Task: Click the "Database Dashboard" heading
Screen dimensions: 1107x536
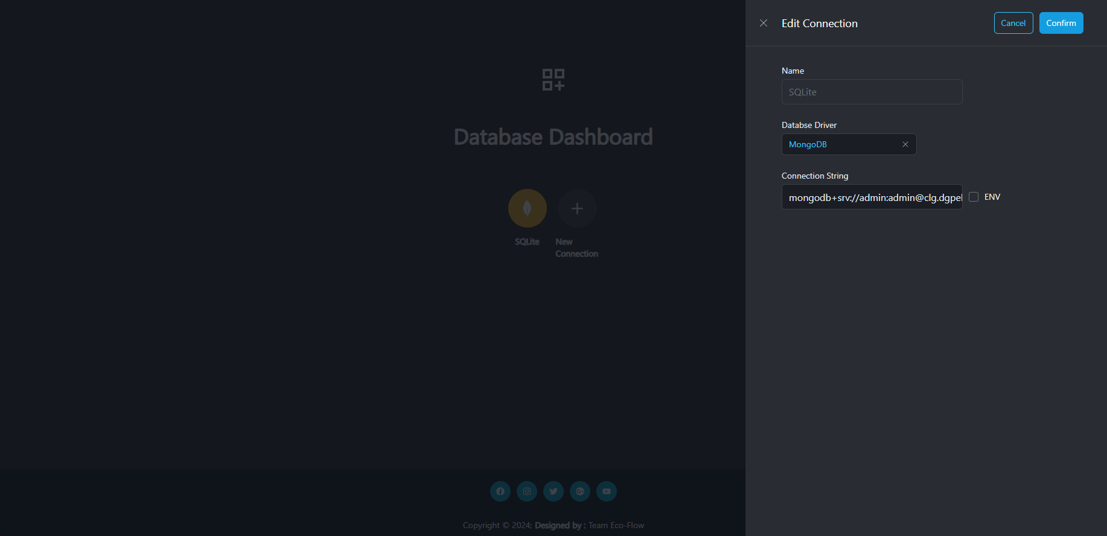Action: pos(553,137)
